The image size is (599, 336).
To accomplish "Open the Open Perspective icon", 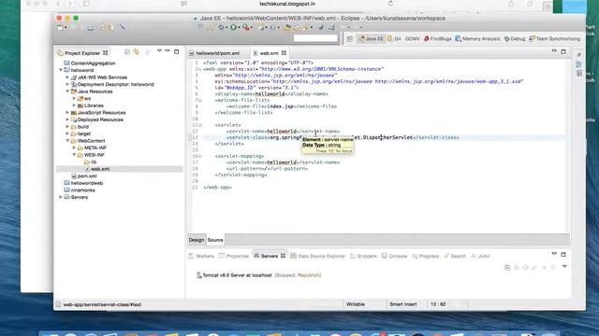I will point(349,38).
